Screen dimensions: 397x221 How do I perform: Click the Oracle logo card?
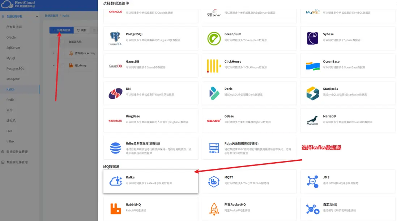tap(151, 16)
